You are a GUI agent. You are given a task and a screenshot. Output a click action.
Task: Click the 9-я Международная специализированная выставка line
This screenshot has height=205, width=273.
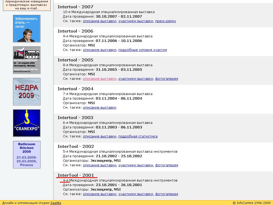click(x=108, y=36)
